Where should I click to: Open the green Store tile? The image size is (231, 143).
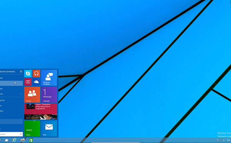click(32, 128)
